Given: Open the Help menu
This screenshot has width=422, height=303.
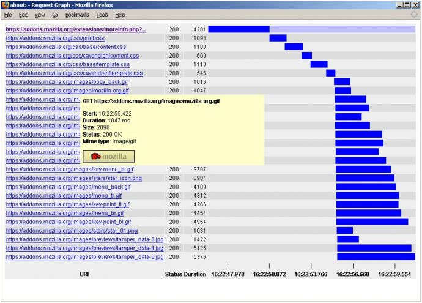Looking at the screenshot, I should pos(120,15).
